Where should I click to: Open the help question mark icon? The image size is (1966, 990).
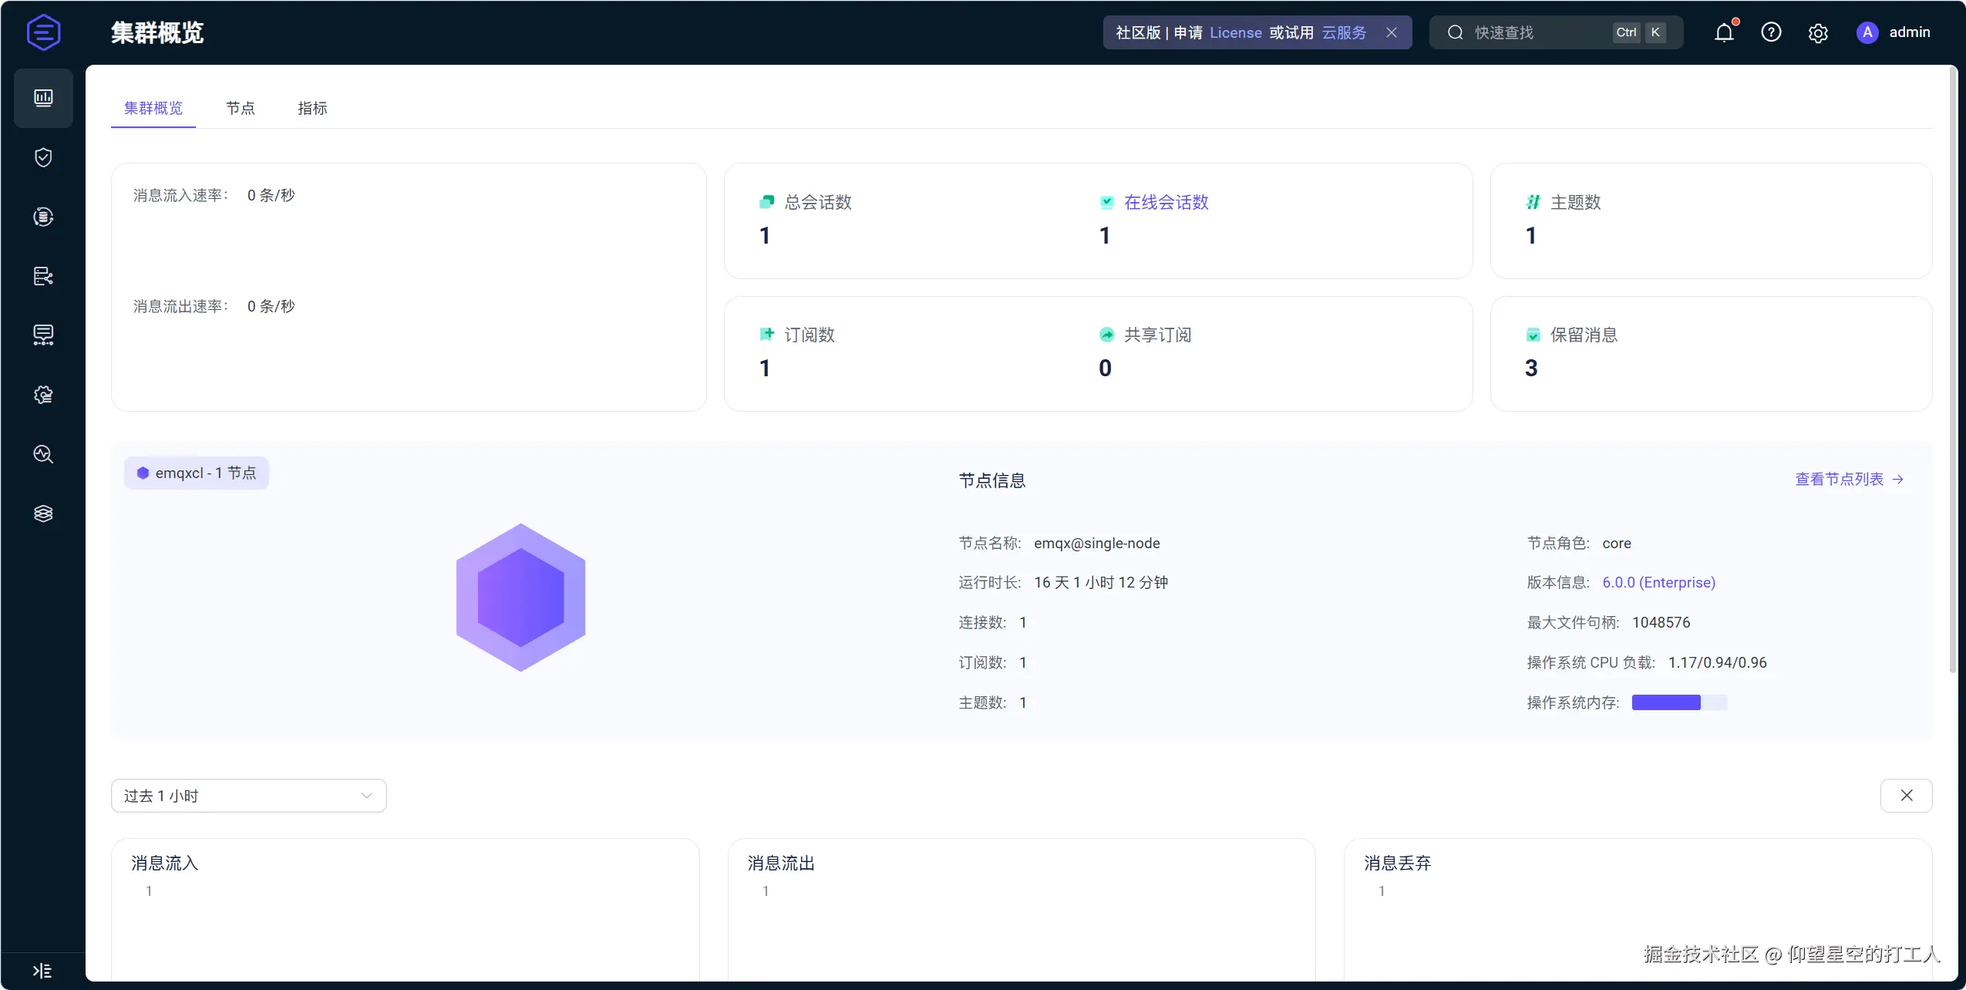[x=1771, y=32]
